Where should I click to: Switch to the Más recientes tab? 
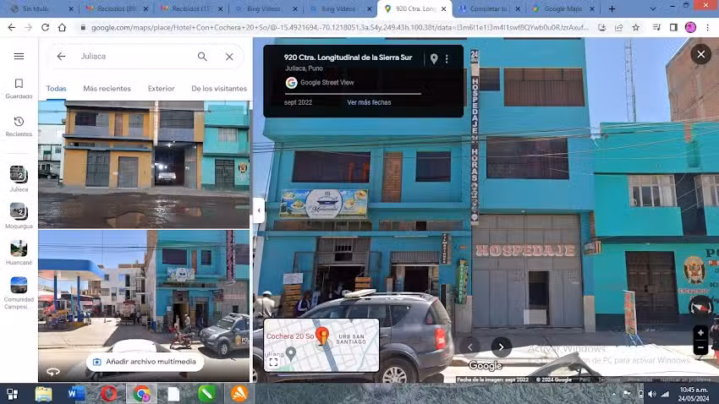click(x=107, y=89)
